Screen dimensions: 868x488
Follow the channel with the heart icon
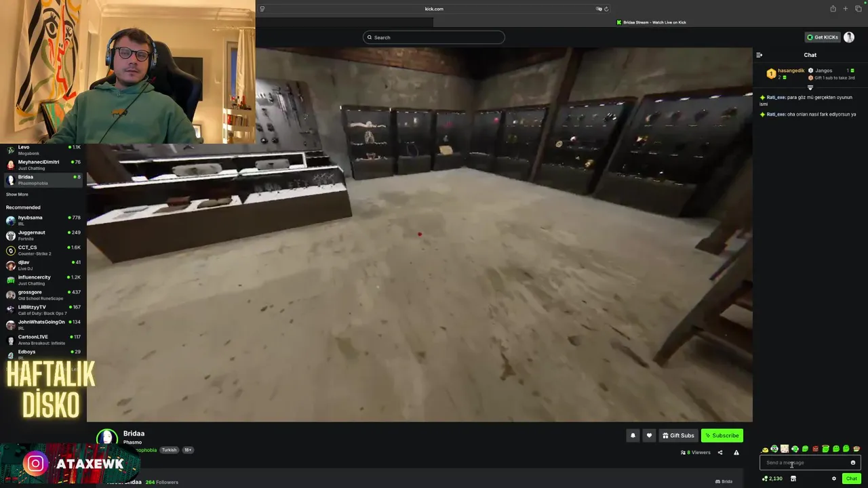649,435
